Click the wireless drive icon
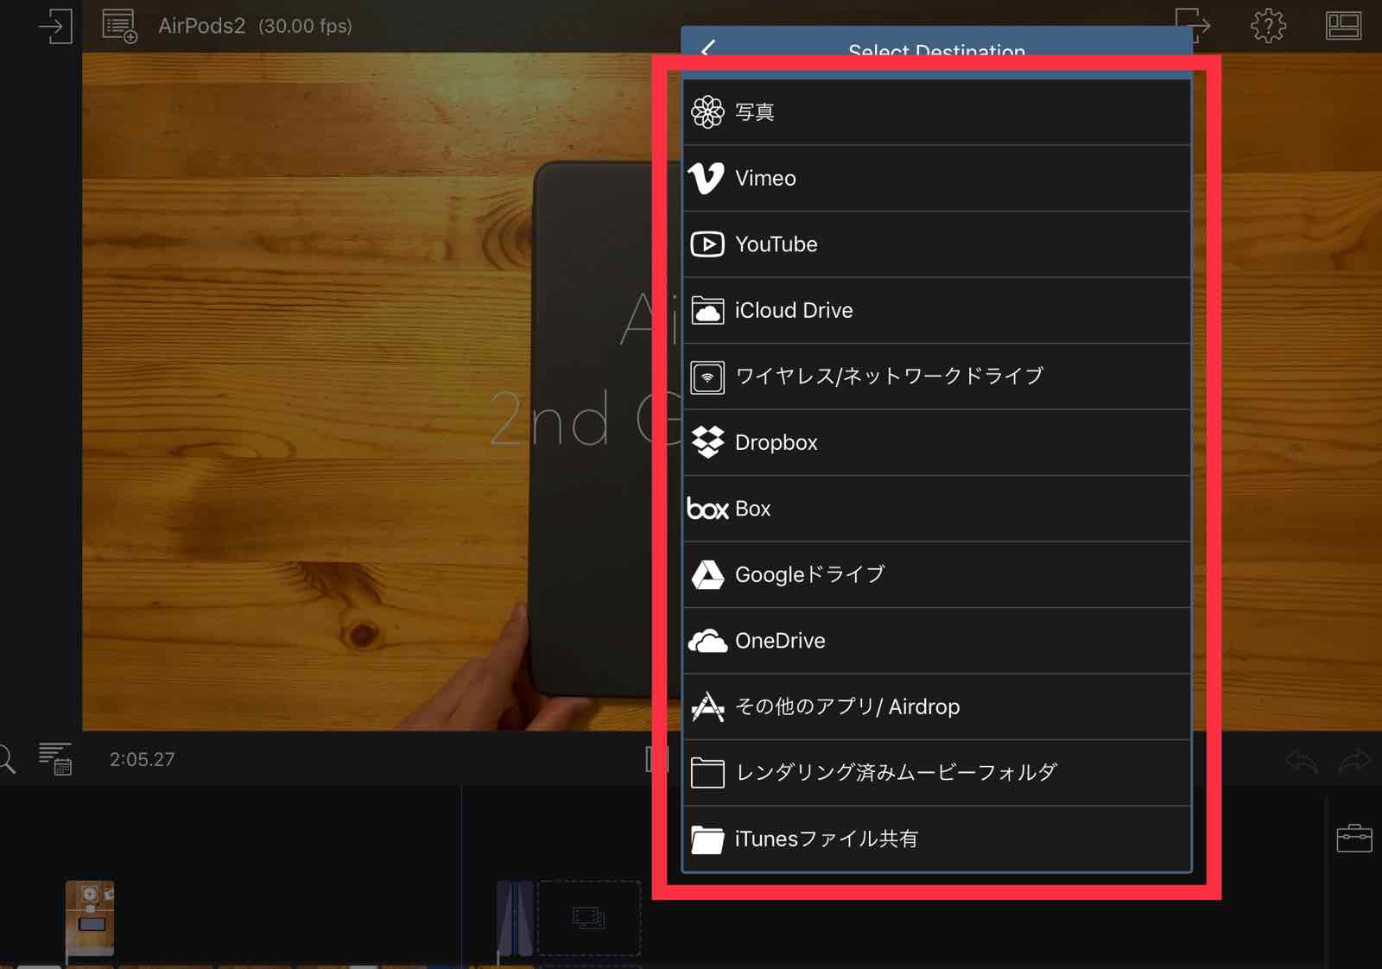 (707, 377)
